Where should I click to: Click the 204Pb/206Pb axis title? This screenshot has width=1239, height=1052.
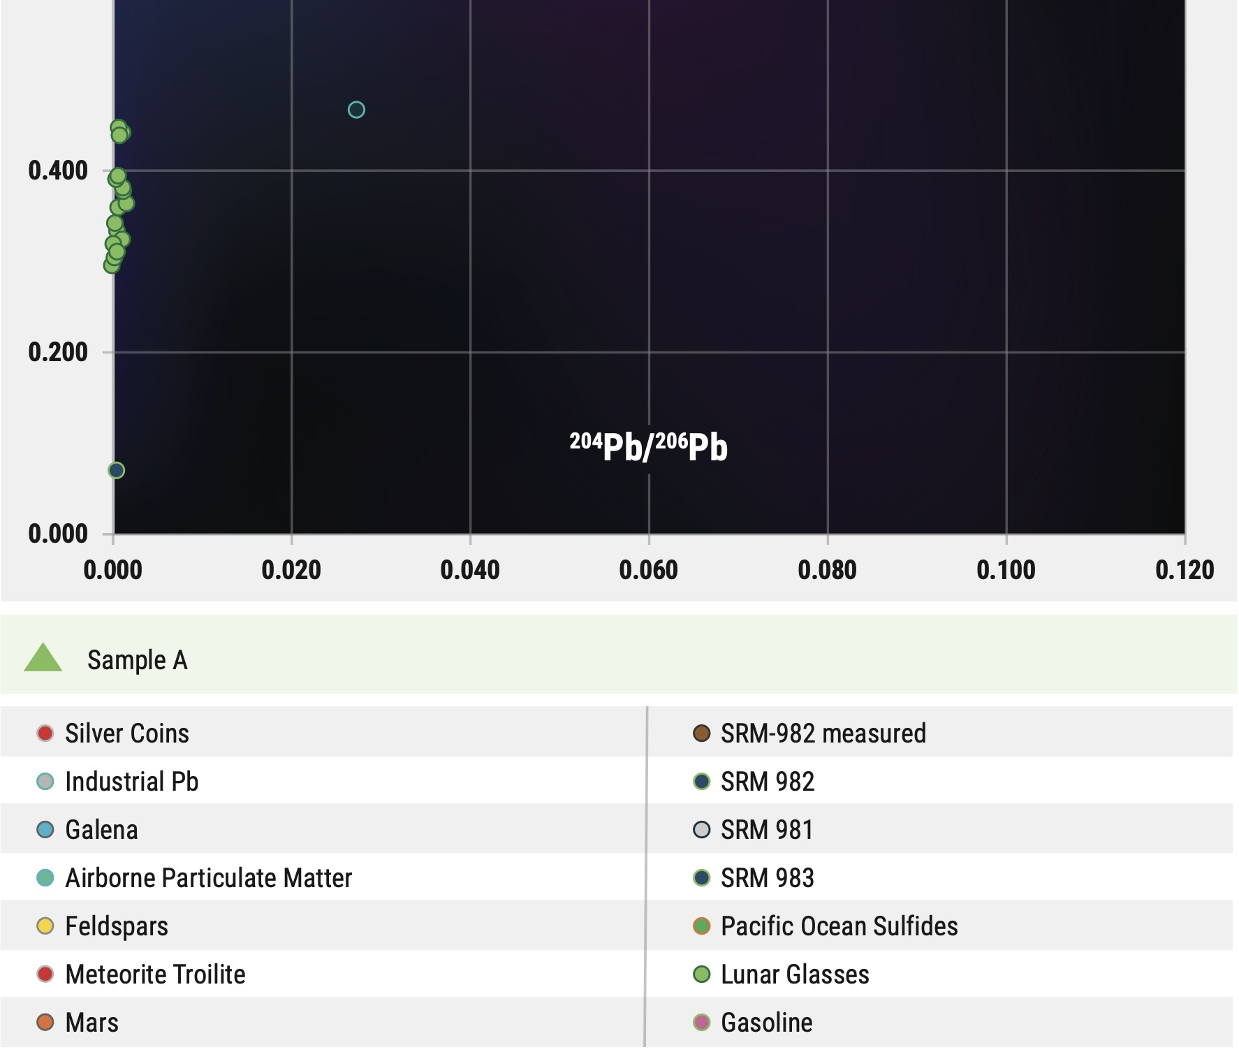click(x=648, y=447)
